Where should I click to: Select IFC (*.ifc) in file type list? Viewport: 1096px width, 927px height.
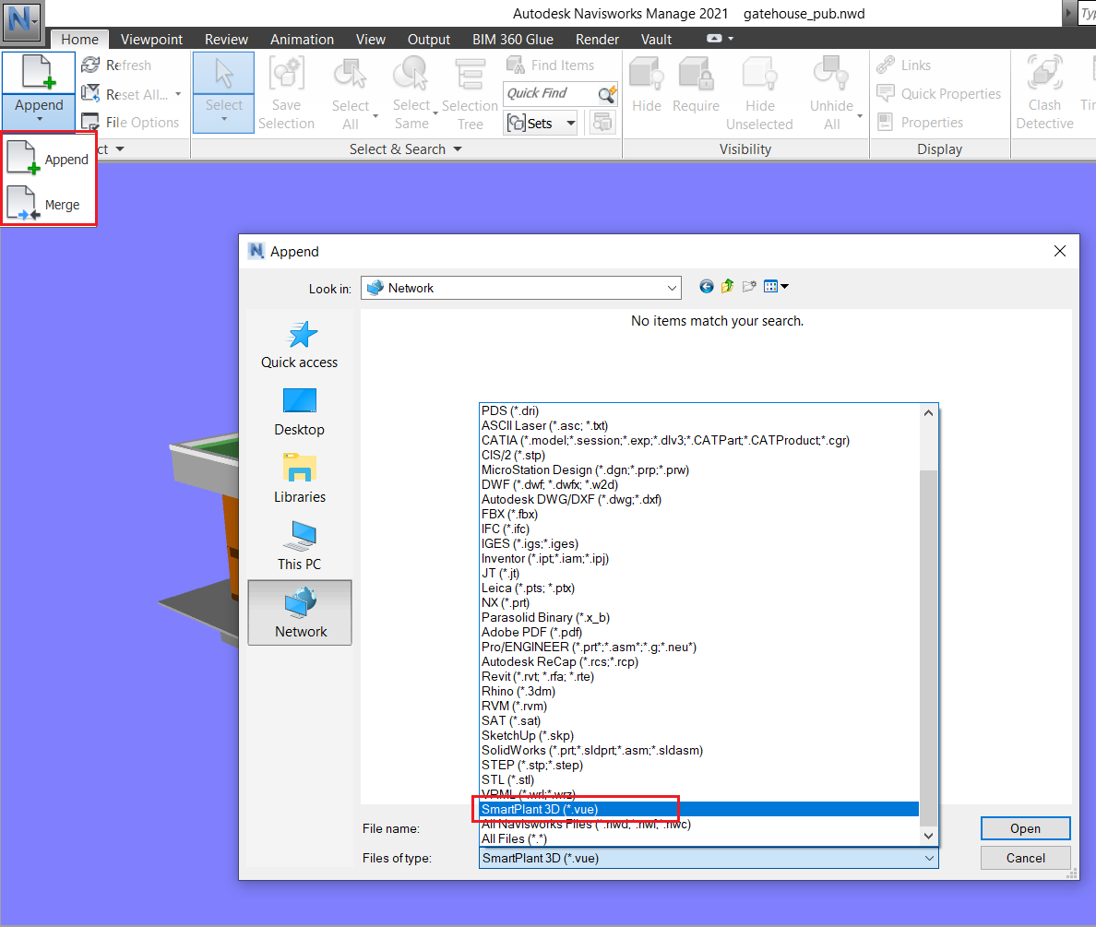(699, 529)
